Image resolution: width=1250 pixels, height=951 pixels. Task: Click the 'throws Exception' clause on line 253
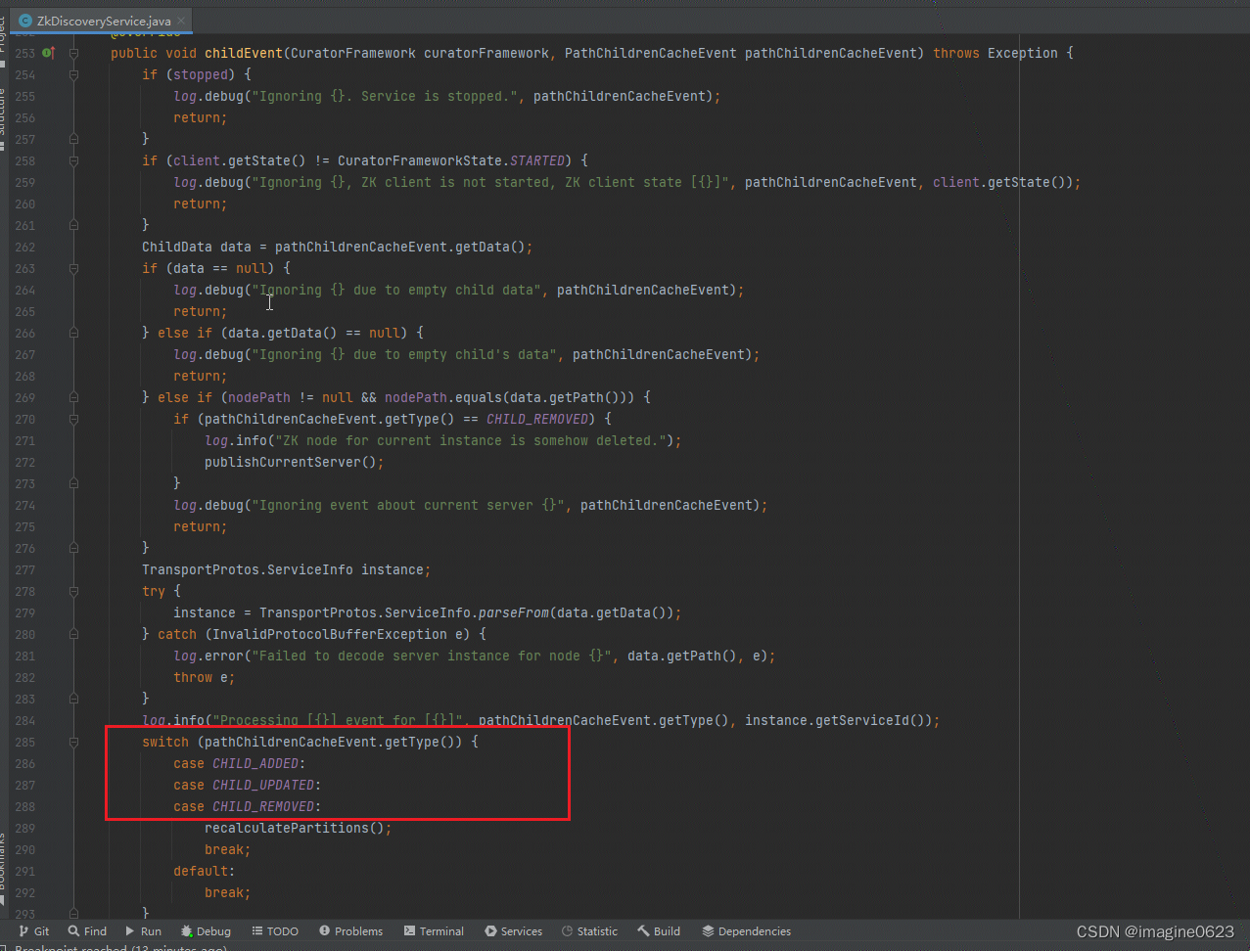pos(995,53)
